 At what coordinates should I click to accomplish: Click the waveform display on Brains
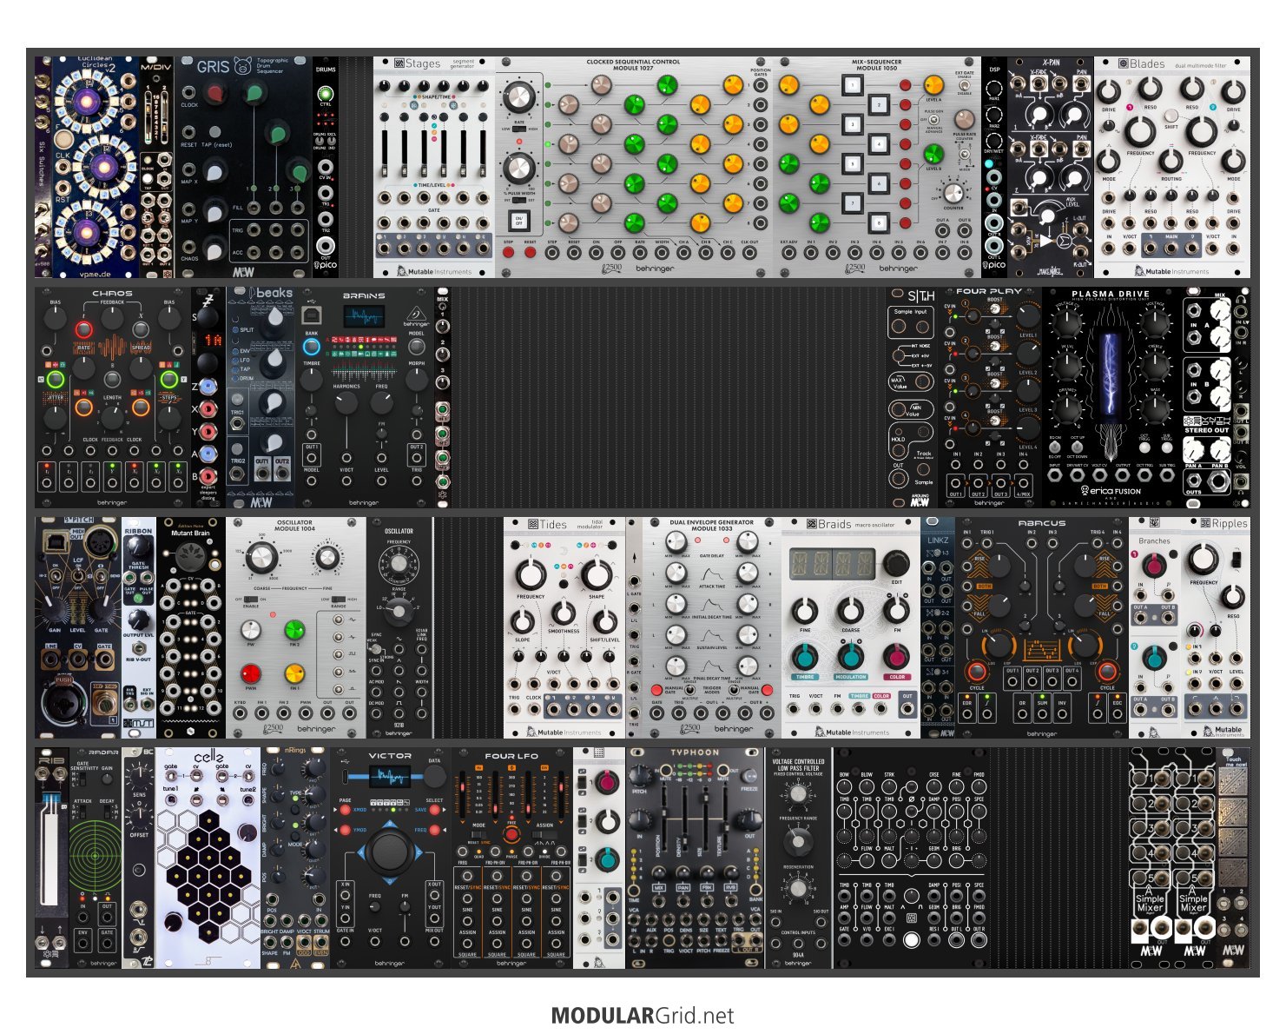[364, 316]
